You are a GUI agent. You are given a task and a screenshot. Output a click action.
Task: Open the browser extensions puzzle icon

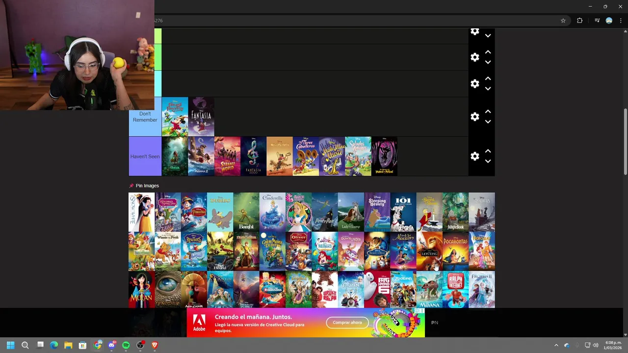pyautogui.click(x=579, y=21)
